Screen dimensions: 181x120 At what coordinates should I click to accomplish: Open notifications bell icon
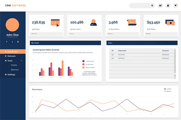[x=168, y=5]
